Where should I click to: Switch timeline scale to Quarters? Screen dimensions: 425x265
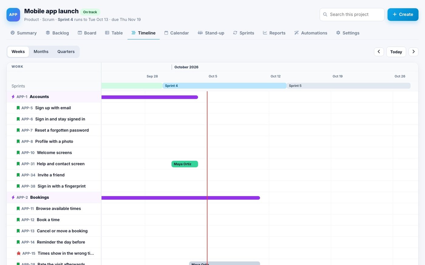[66, 52]
